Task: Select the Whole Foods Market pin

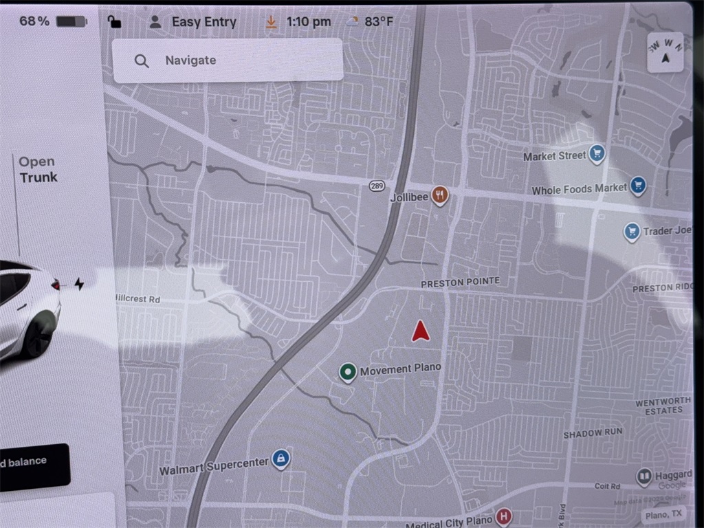Action: point(637,186)
